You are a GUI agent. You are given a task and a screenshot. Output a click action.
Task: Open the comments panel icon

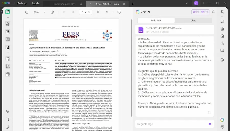(x=222, y=127)
